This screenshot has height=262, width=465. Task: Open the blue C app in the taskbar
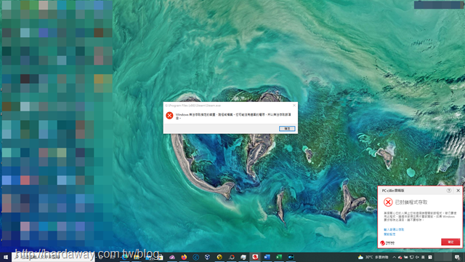pos(195,257)
